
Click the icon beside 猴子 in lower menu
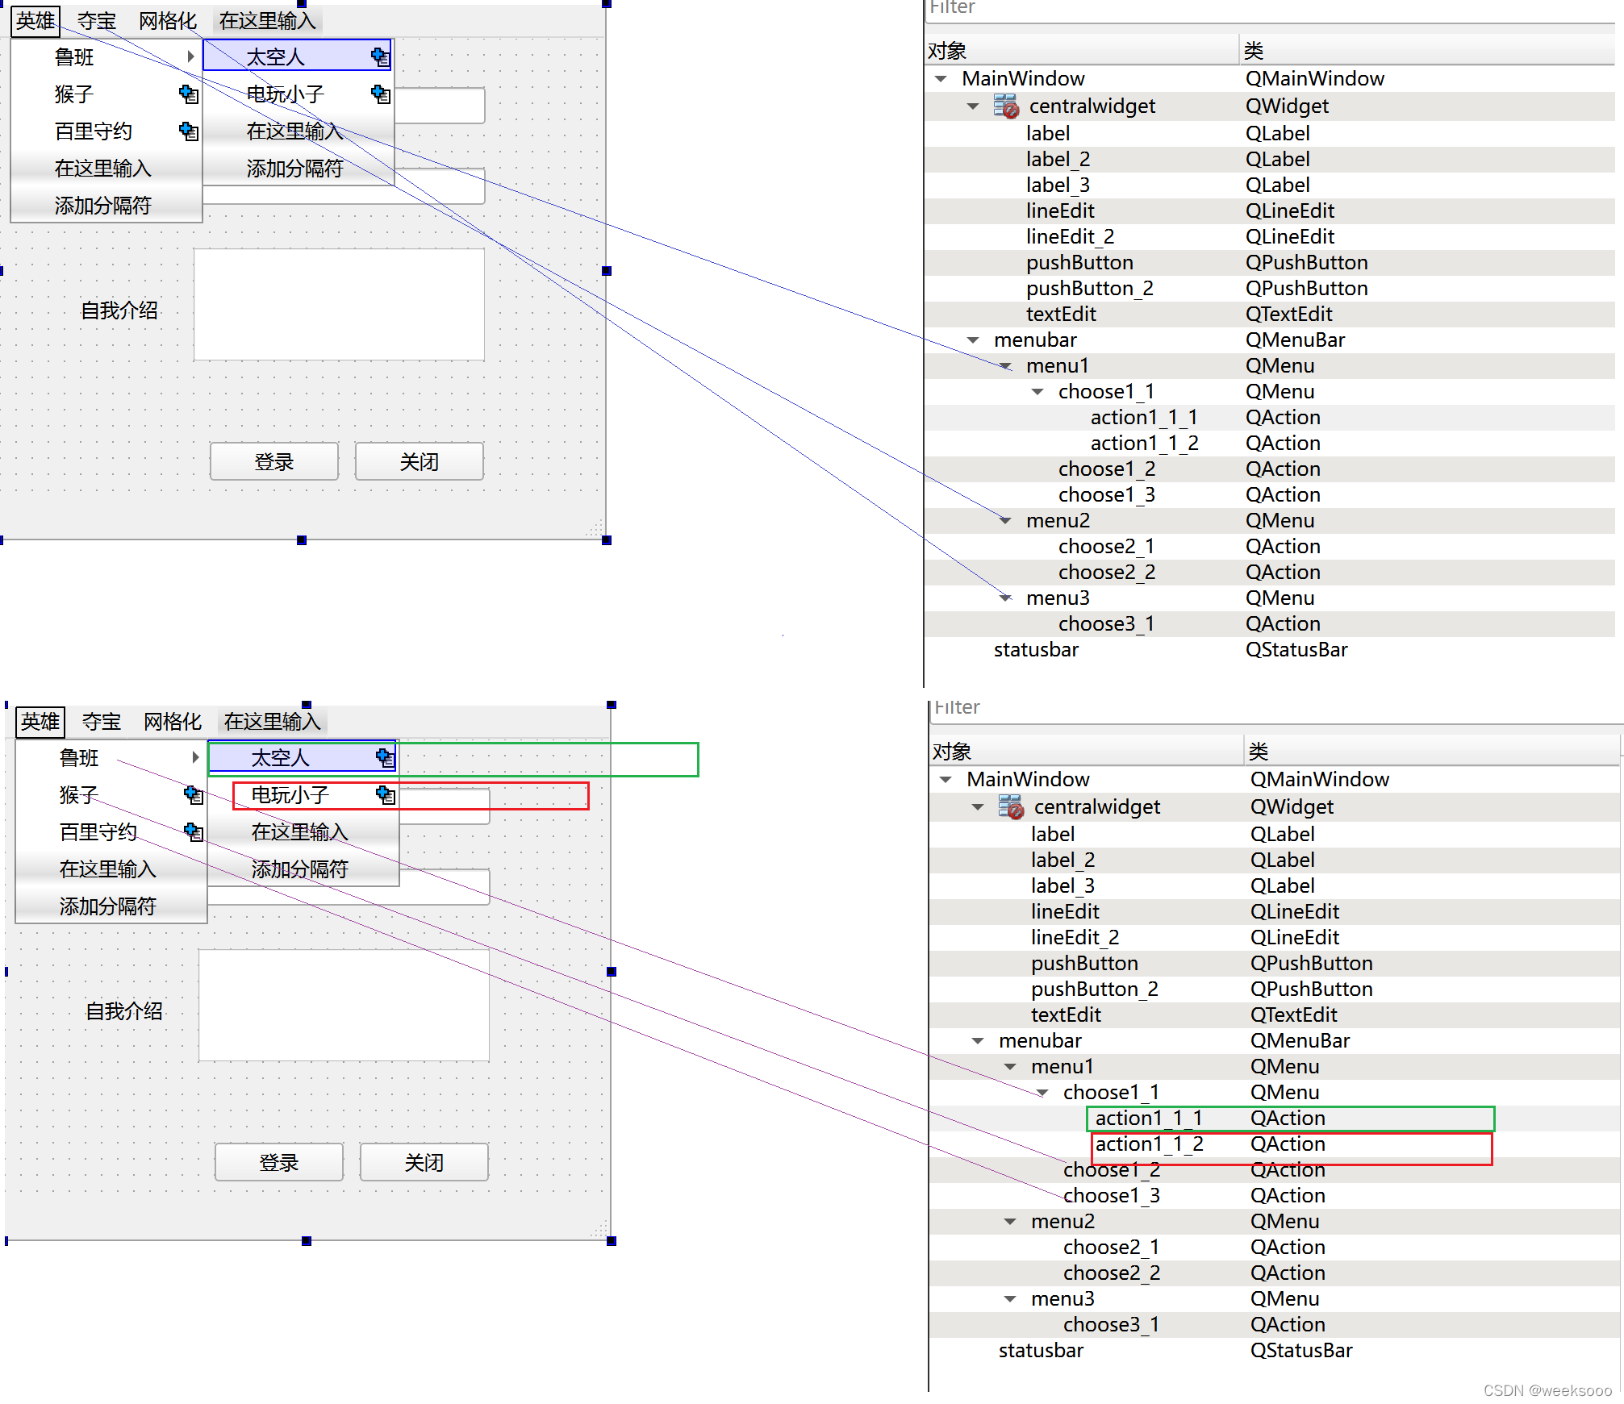[193, 795]
